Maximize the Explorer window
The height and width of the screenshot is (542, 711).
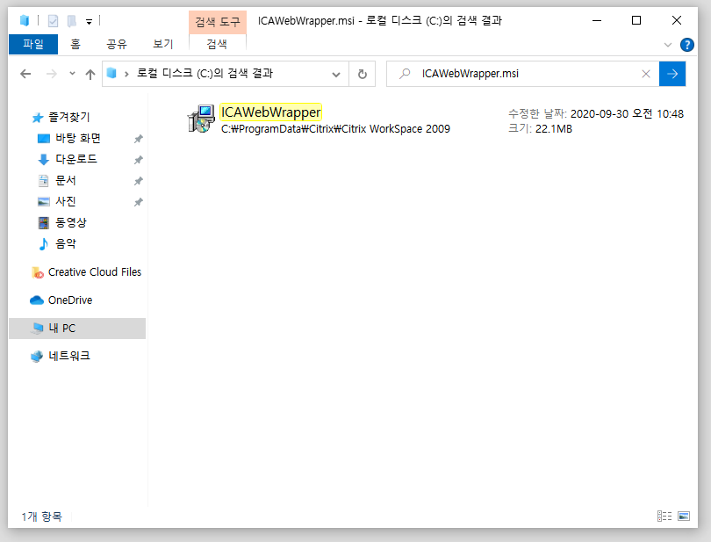click(x=636, y=20)
